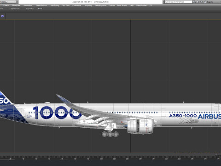Switch to the Populate ribbon tab
Screen dimensions: 221x166
click(x=30, y=9)
